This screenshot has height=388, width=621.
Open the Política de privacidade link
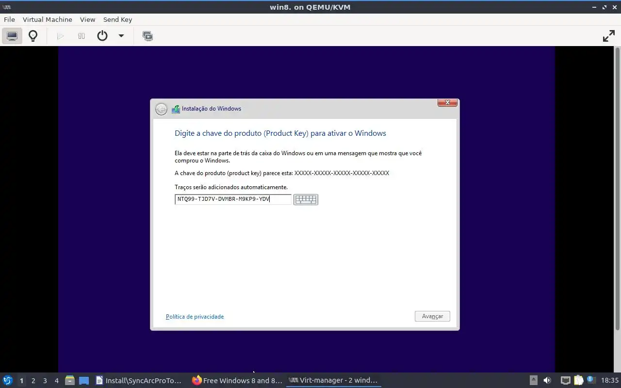[195, 317]
